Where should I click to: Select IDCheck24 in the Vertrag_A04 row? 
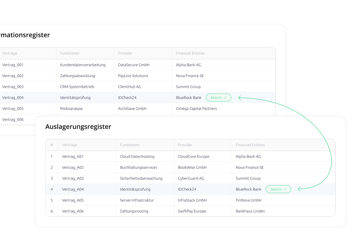[187, 189]
